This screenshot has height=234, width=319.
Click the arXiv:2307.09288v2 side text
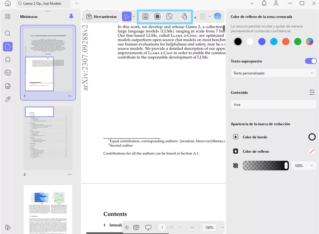coord(86,58)
